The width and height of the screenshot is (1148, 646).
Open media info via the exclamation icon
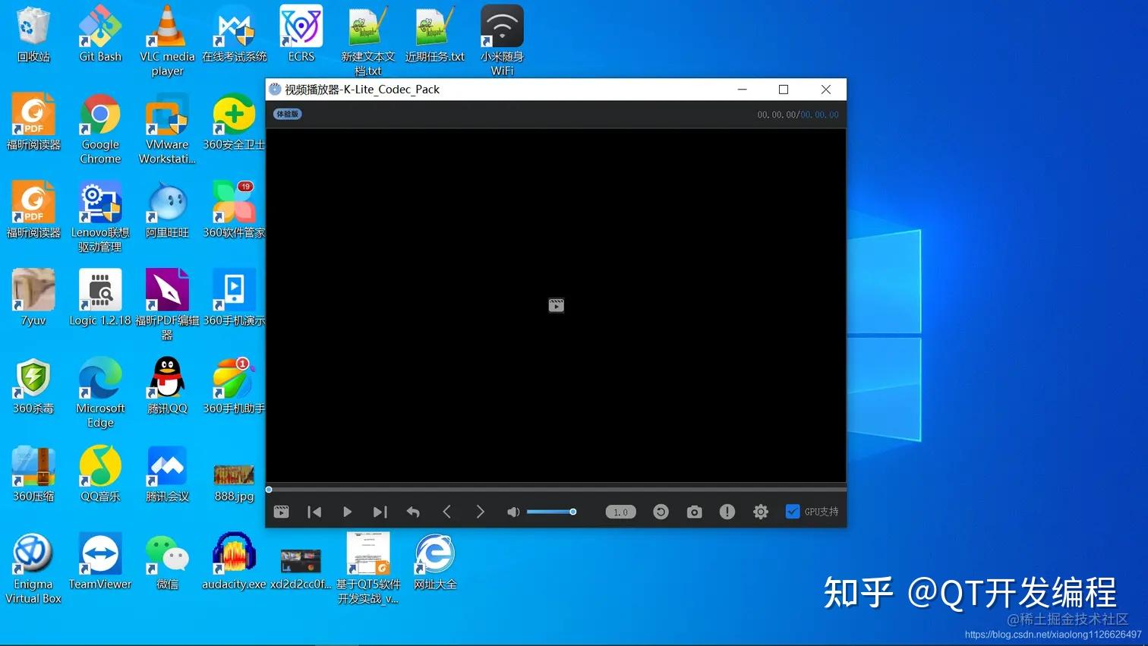727,511
